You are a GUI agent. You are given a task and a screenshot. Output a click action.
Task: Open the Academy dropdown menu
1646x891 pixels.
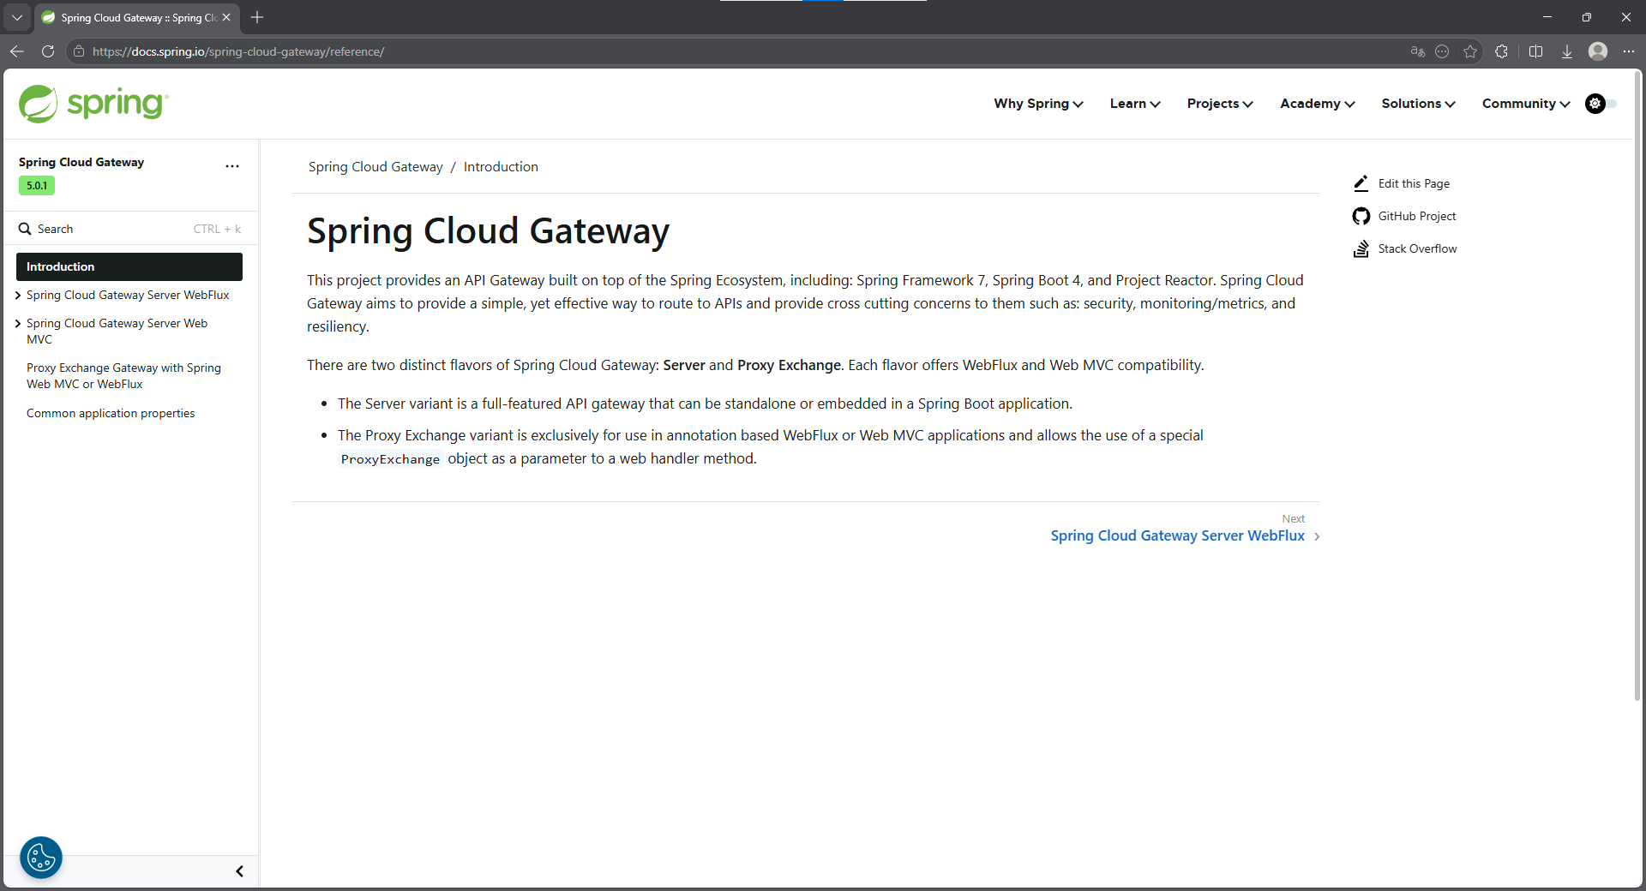click(1317, 104)
